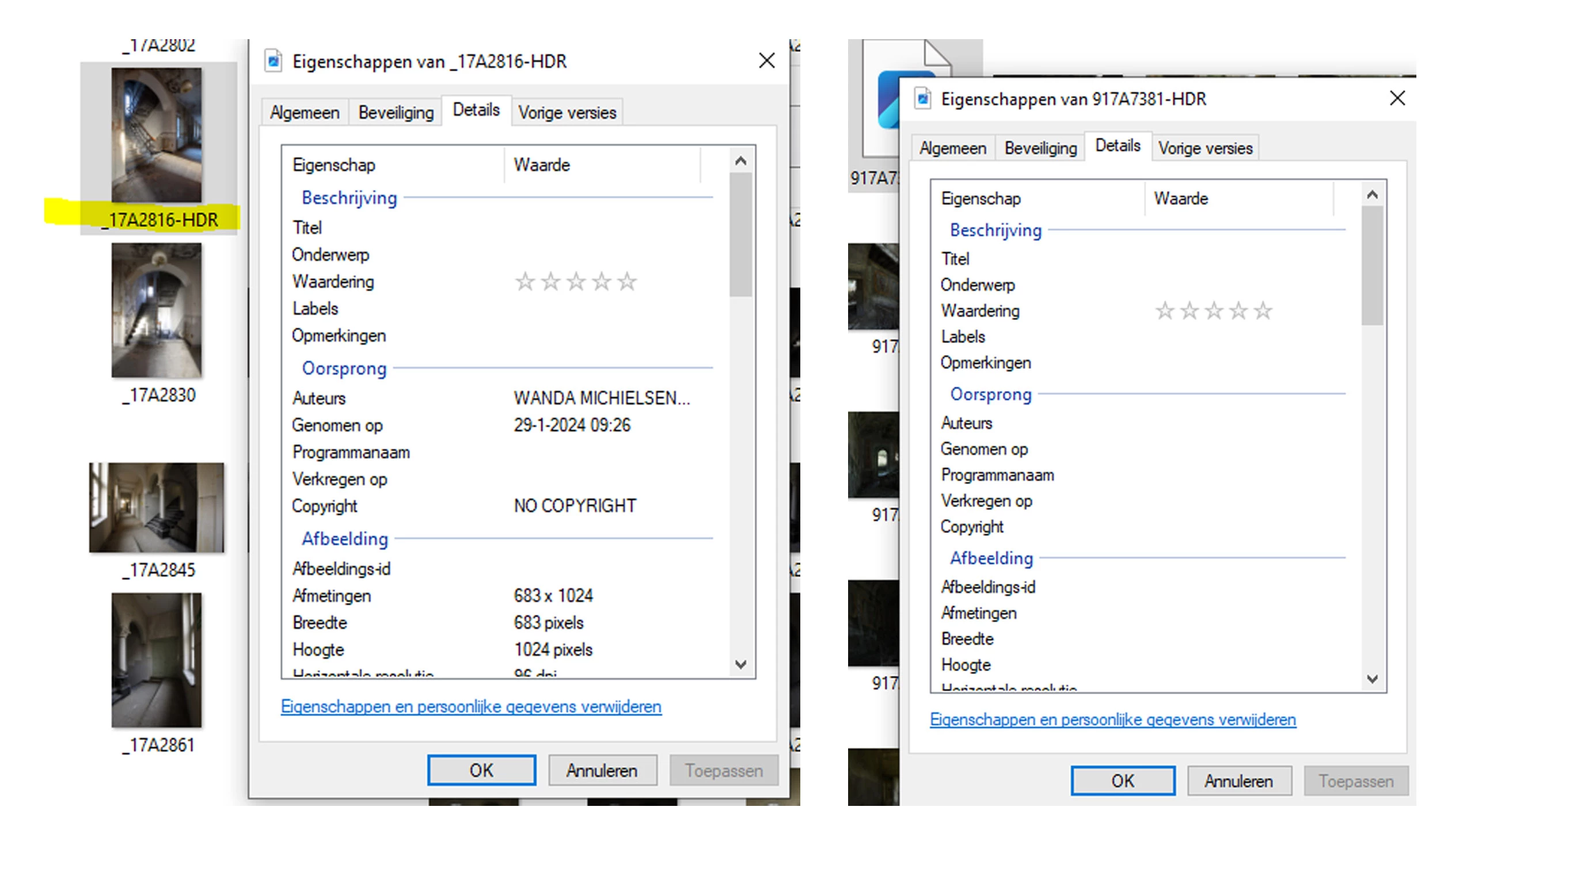
Task: Select the _17A2830 thumbnail
Action: (157, 310)
